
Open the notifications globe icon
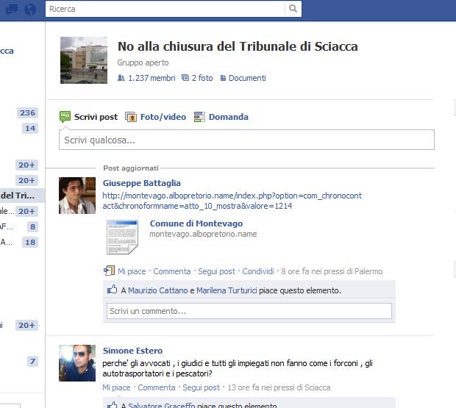point(30,10)
